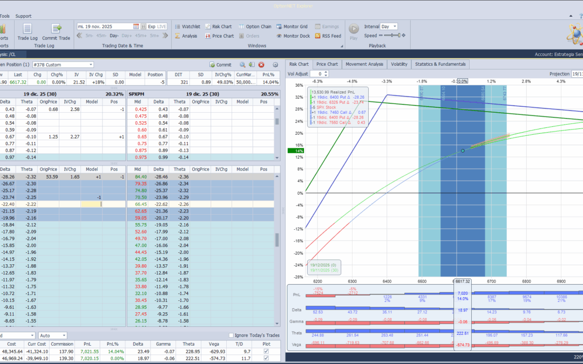This screenshot has width=583, height=364.
Task: Switch to the Volatility tab
Action: [x=399, y=64]
